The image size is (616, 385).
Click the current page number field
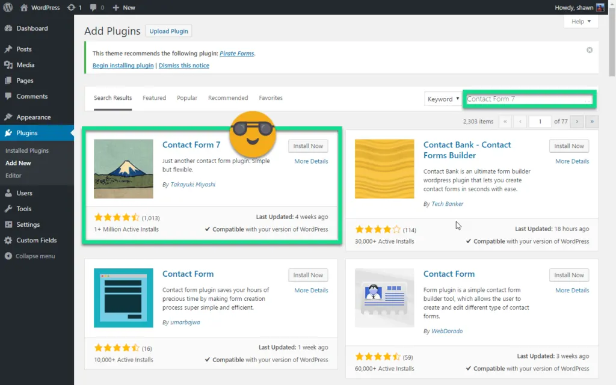click(540, 122)
